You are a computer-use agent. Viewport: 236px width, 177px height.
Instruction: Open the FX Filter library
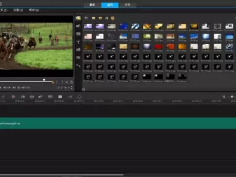point(78,57)
